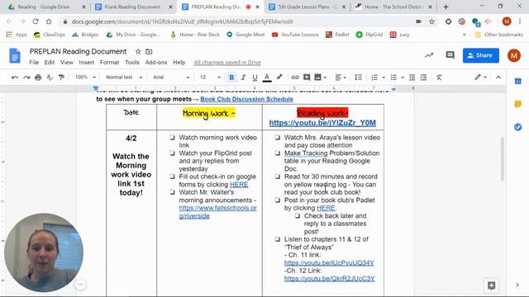This screenshot has height=297, width=529.
Task: Reload the page in Chrome
Action: 36,21
